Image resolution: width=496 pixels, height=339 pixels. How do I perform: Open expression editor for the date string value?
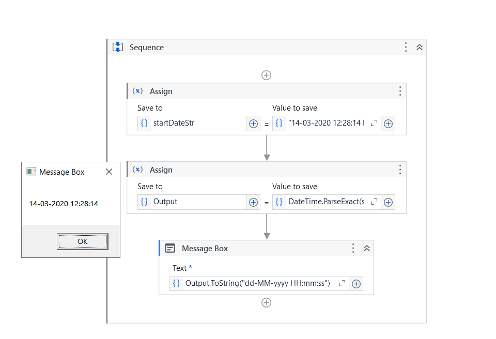[x=374, y=124]
